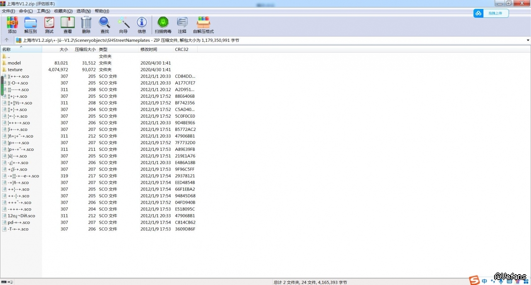Click CRC32 value BF742356
531x285 pixels.
pos(185,103)
